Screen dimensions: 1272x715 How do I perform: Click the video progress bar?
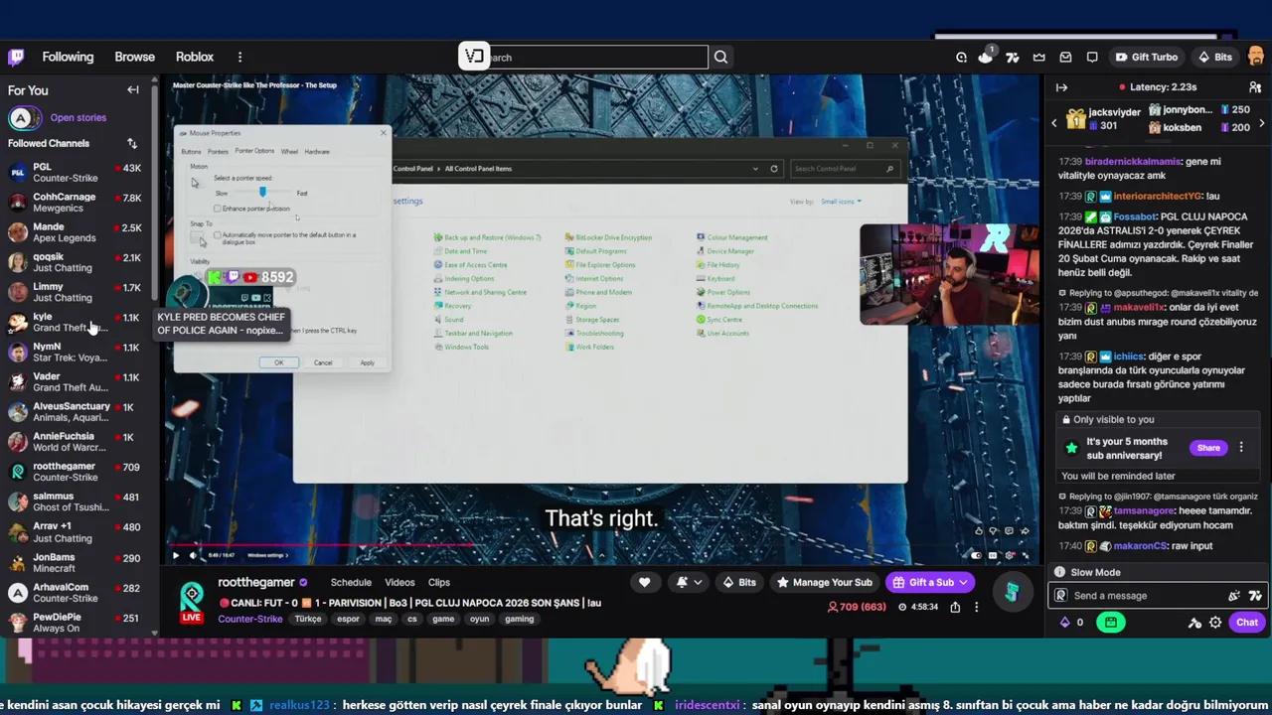tap(602, 544)
